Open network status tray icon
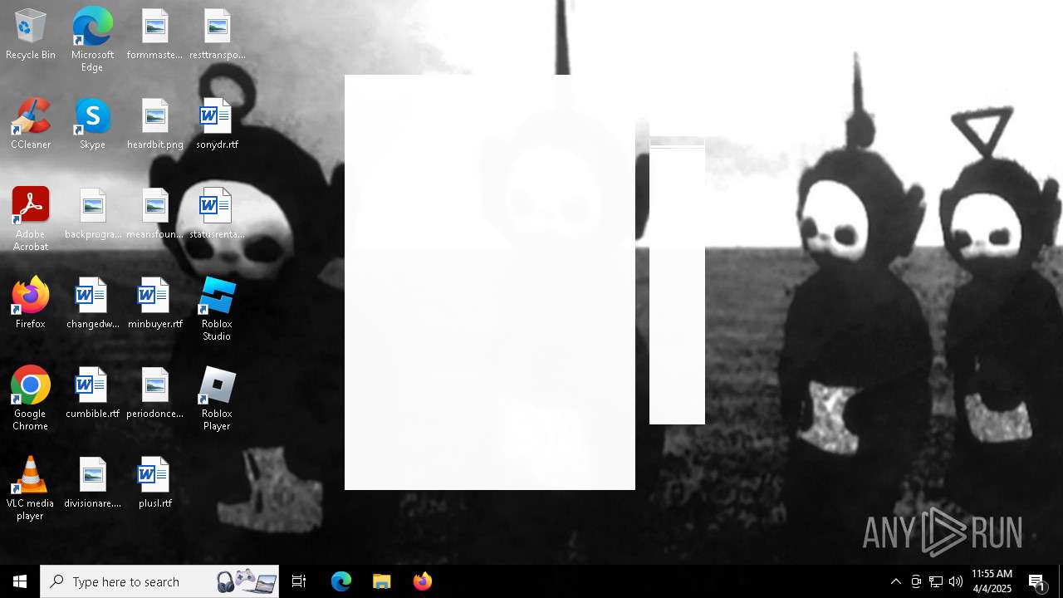Image resolution: width=1063 pixels, height=598 pixels. pyautogui.click(x=936, y=581)
